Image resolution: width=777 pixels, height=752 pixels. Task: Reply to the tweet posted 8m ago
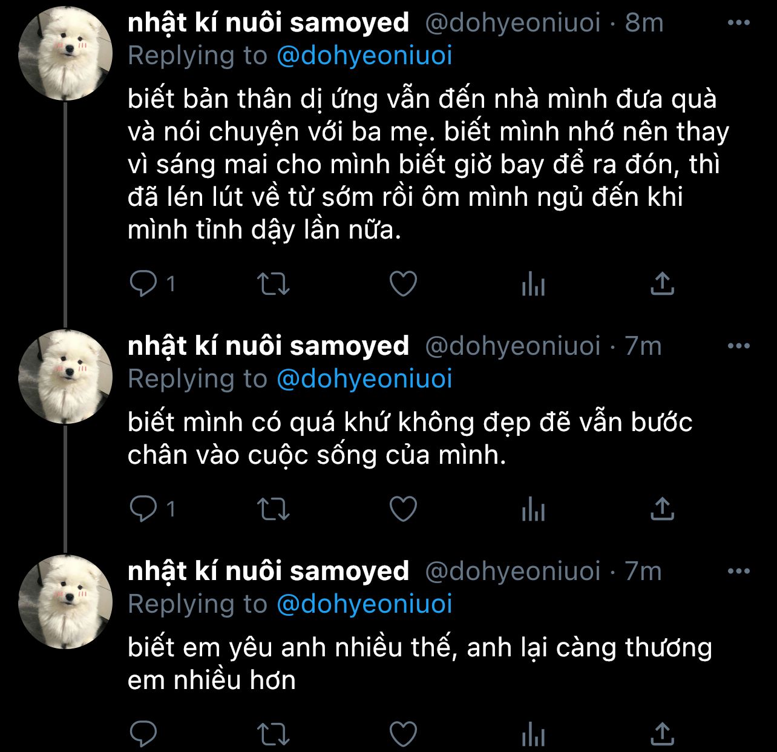click(143, 283)
